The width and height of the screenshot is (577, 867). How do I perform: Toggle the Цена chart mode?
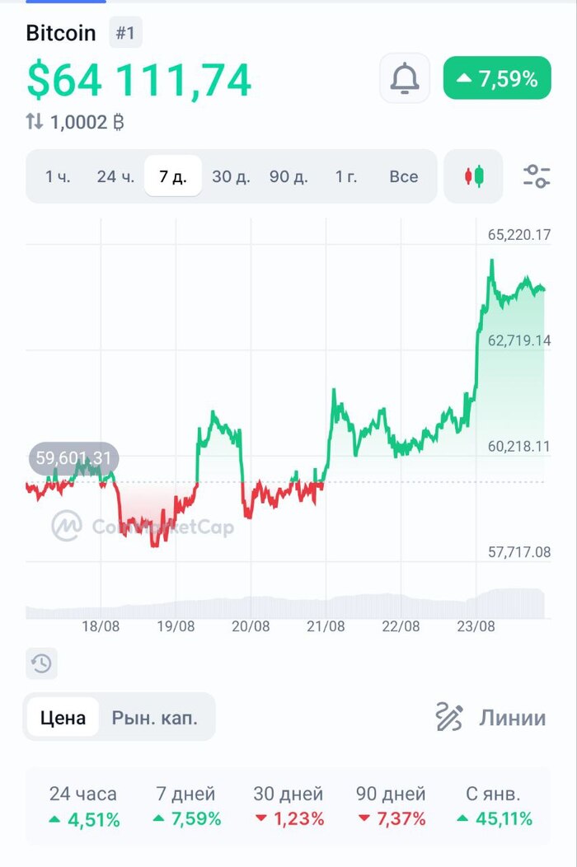[63, 718]
